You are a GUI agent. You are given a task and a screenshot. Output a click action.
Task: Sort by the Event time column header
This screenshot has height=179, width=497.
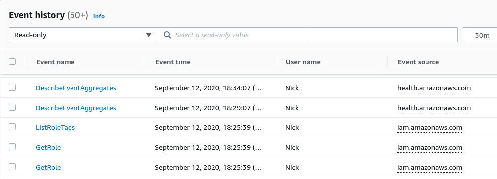coord(173,62)
